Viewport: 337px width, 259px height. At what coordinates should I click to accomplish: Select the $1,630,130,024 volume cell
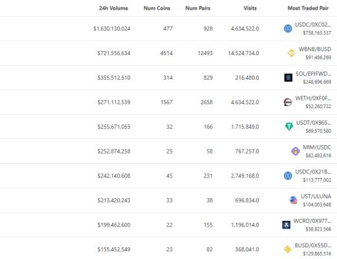click(112, 28)
